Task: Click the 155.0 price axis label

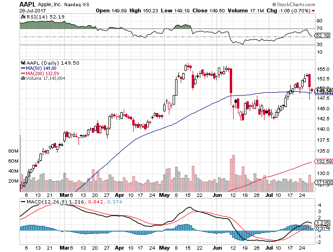Action: [323, 69]
